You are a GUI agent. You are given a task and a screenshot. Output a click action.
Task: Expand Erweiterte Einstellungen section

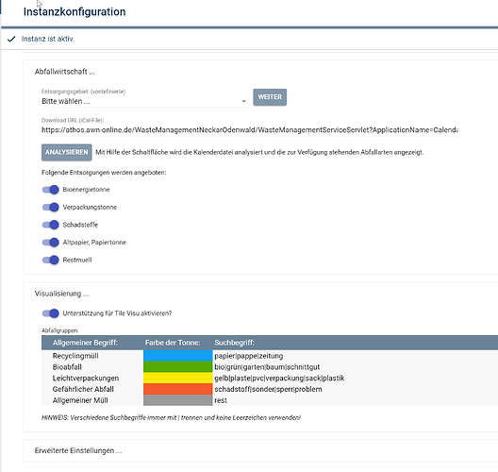tap(78, 450)
